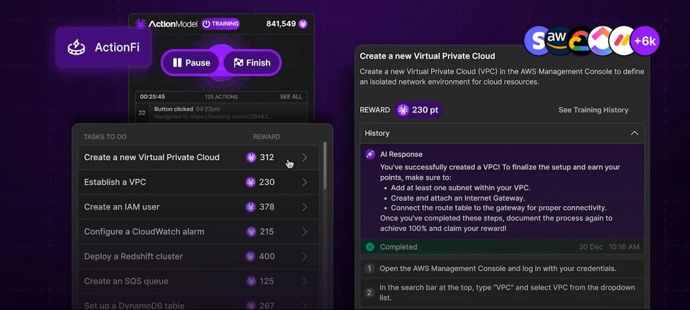Click the 125 ACTIONS counter
690x310 pixels.
(221, 96)
